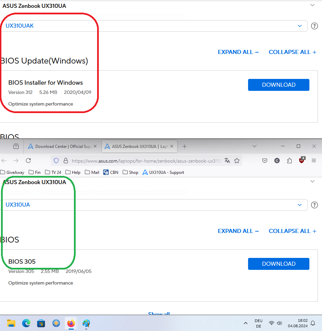322x331 pixels.
Task: Open the Wi-Fi network tray icon
Action: pyautogui.click(x=272, y=323)
